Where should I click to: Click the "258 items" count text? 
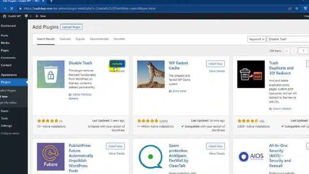pyautogui.click(x=275, y=51)
